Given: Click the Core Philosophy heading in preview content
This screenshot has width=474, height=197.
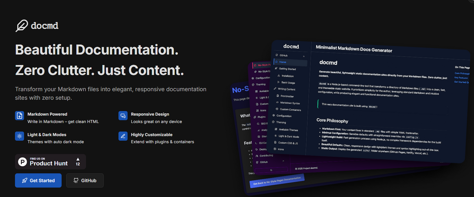Looking at the screenshot, I should 332,120.
